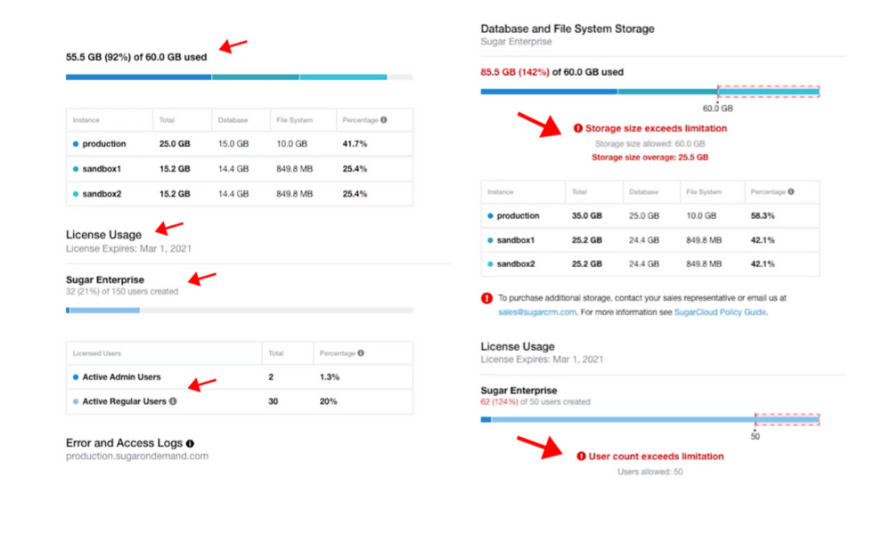Click 'Storage size exceeds limitation' warning text

pos(657,128)
